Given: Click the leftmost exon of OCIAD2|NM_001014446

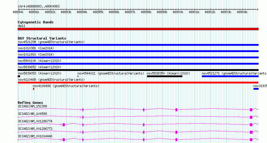Looking at the screenshot, I should [64, 140].
